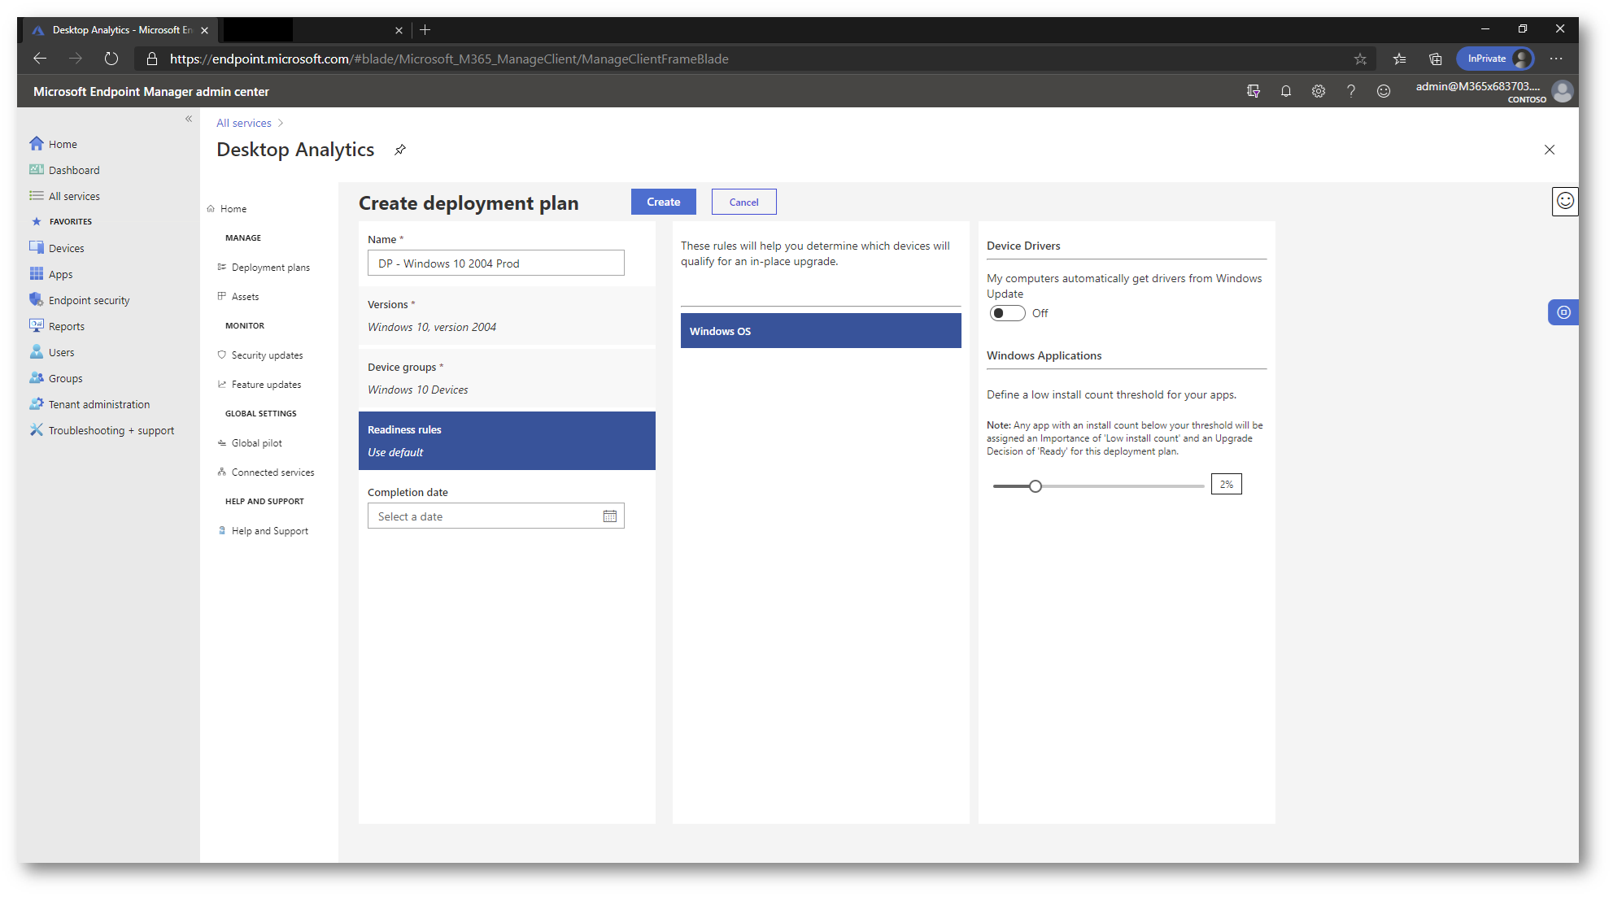Click the Completion date input field
Screen dimensions: 1613x897
click(x=496, y=516)
